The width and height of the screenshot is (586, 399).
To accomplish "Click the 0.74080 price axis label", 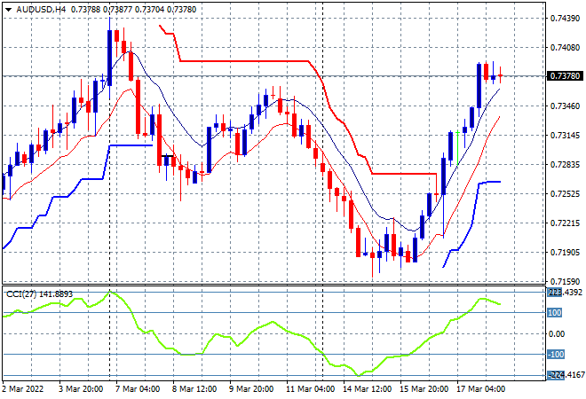I will [565, 47].
